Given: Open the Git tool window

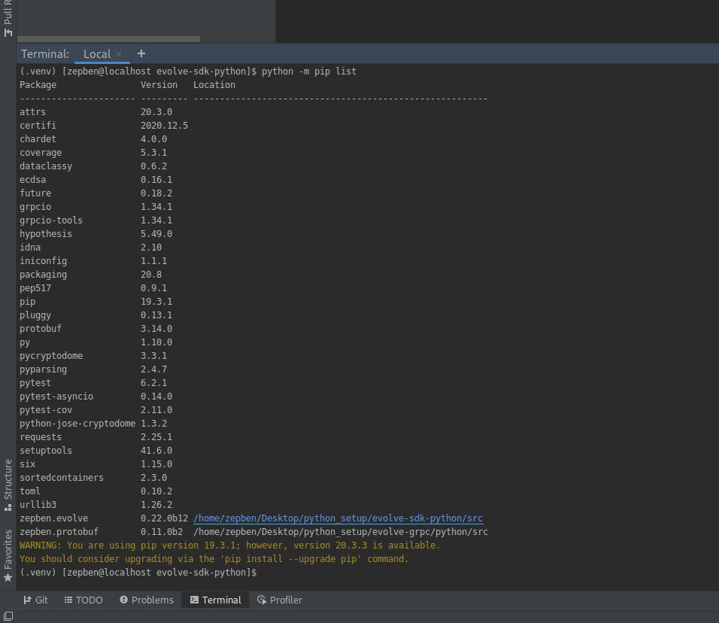Looking at the screenshot, I should point(35,600).
